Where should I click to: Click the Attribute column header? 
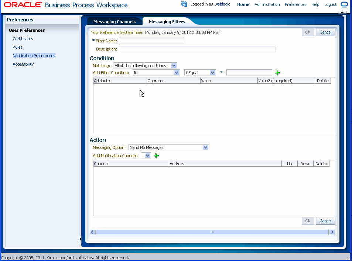click(120, 81)
